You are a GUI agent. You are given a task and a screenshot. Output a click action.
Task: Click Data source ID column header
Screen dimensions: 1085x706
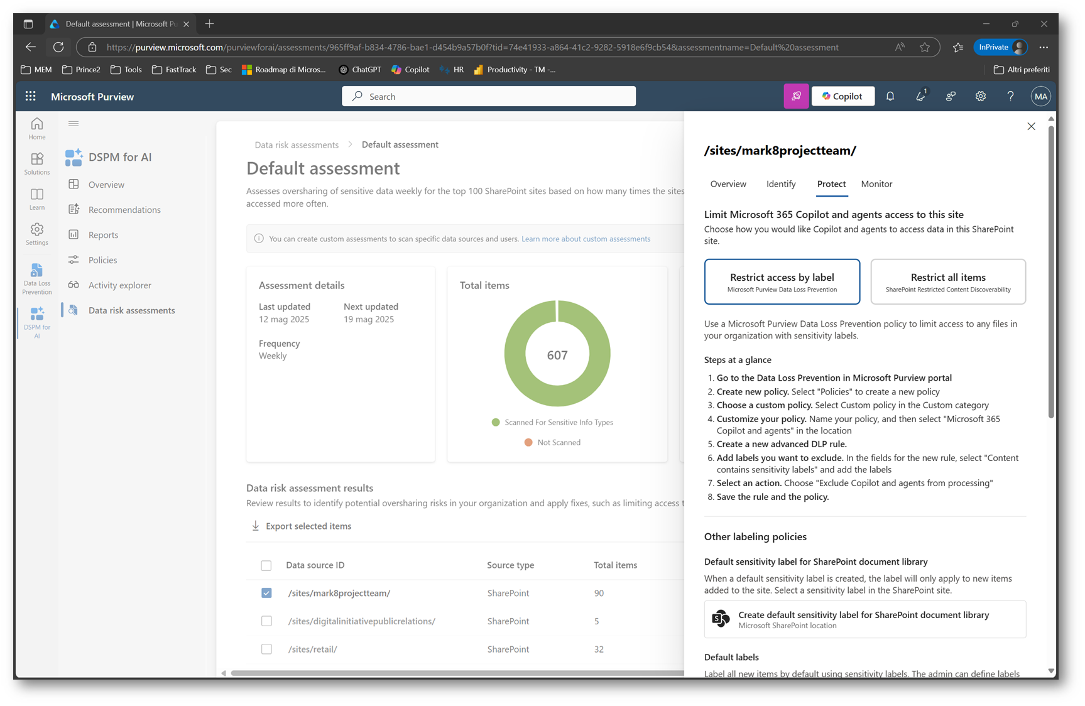[315, 565]
